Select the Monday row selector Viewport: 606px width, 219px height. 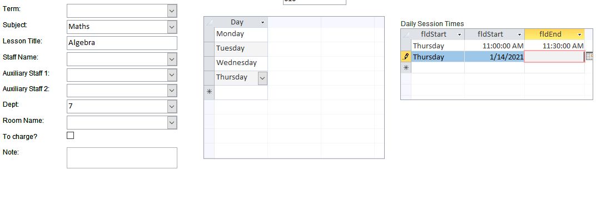(209, 34)
